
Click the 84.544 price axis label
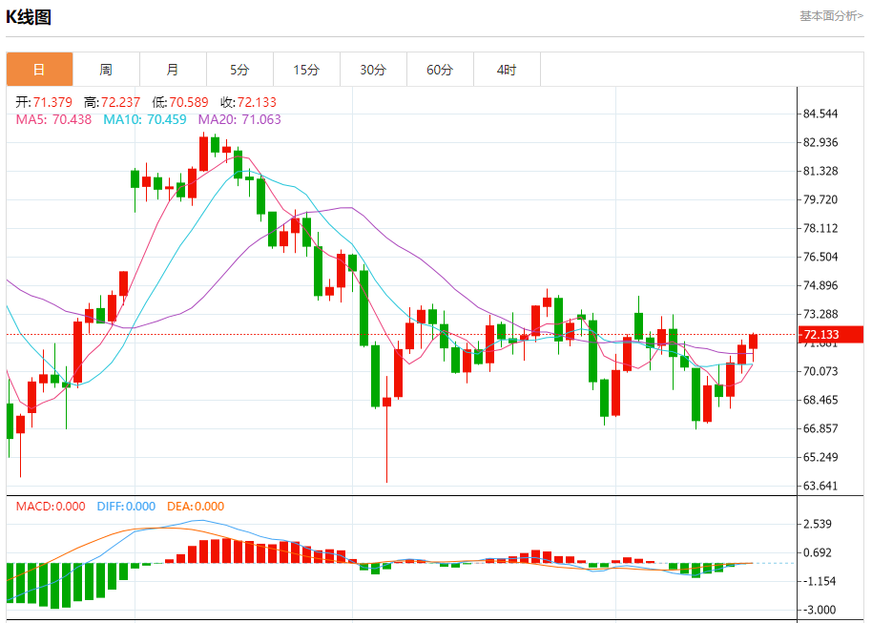click(x=820, y=114)
